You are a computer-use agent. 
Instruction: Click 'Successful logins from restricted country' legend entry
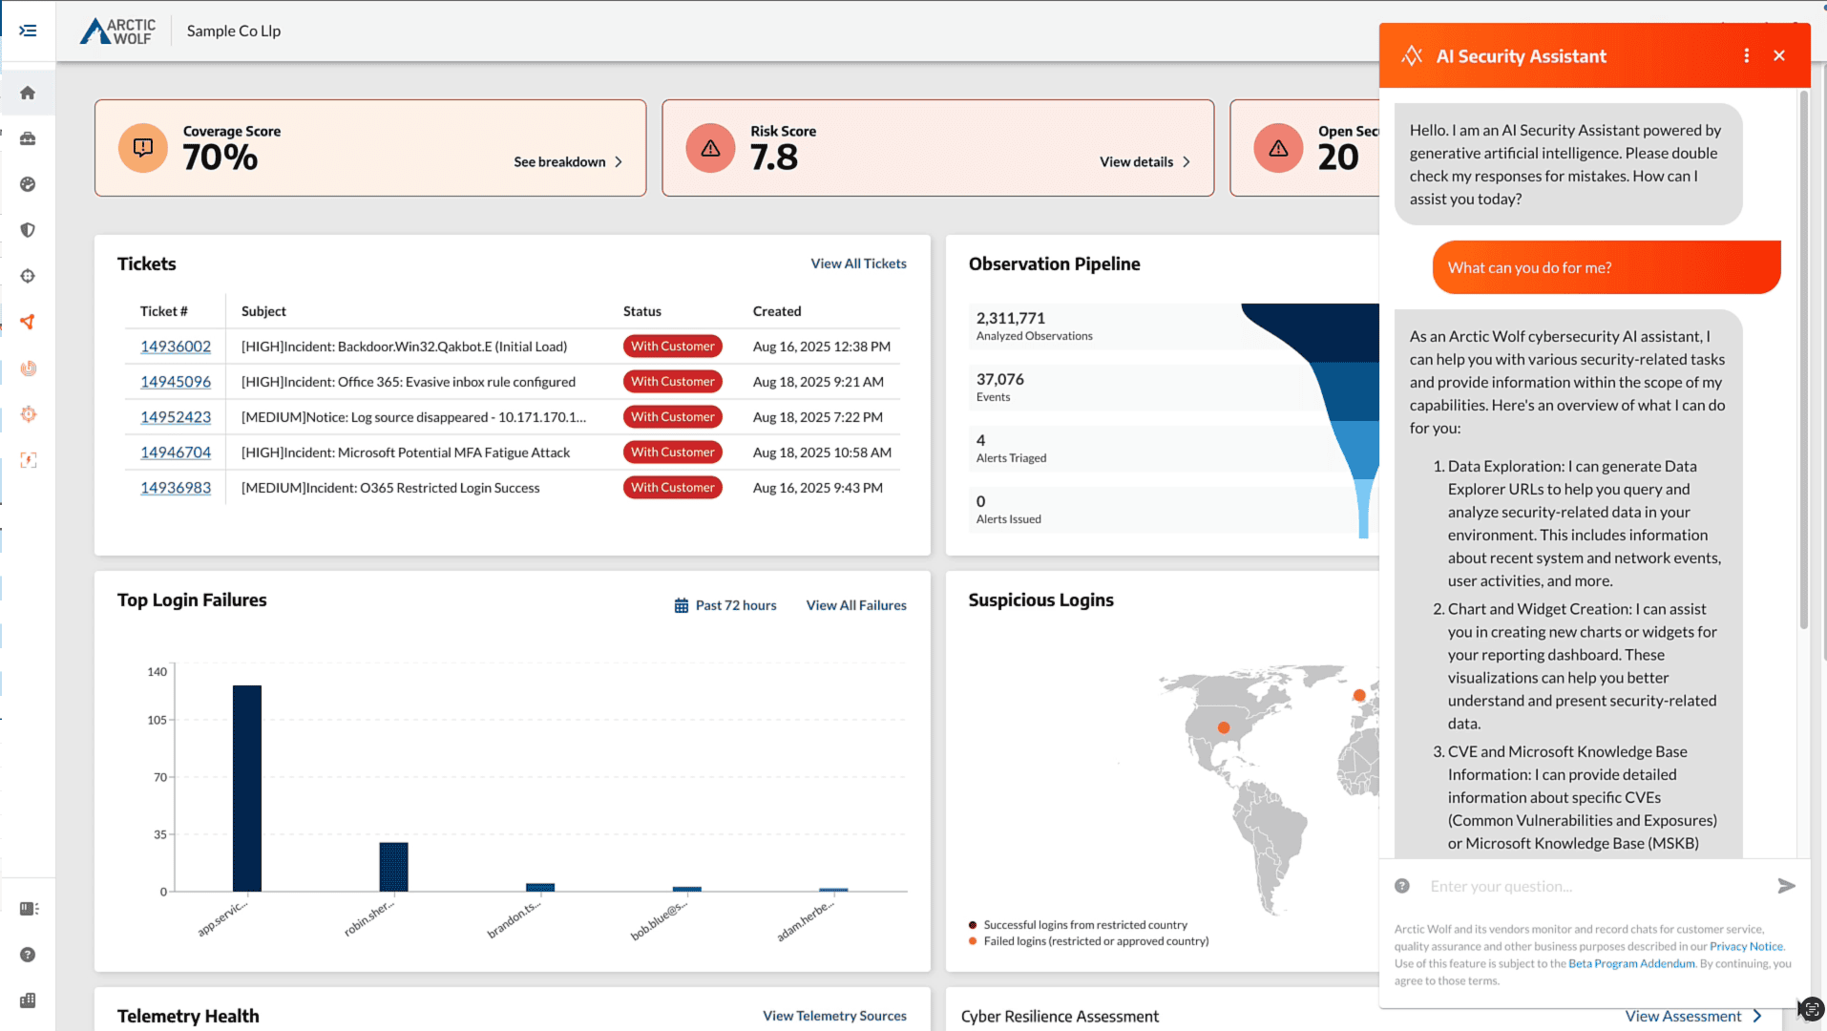pyautogui.click(x=1079, y=925)
